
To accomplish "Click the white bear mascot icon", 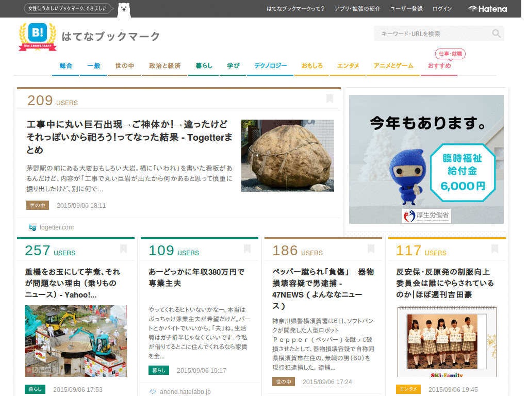I will tap(124, 9).
